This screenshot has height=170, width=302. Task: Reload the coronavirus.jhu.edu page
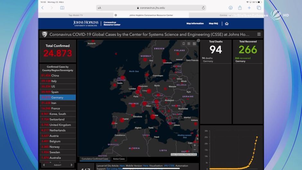(203, 8)
